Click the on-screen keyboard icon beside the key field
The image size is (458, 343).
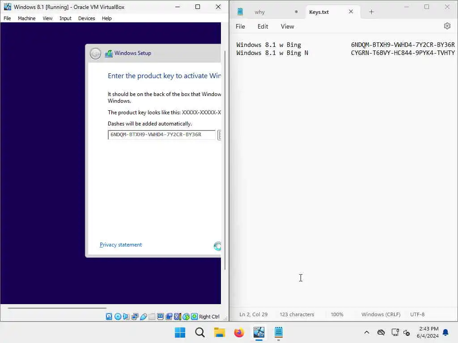(219, 135)
